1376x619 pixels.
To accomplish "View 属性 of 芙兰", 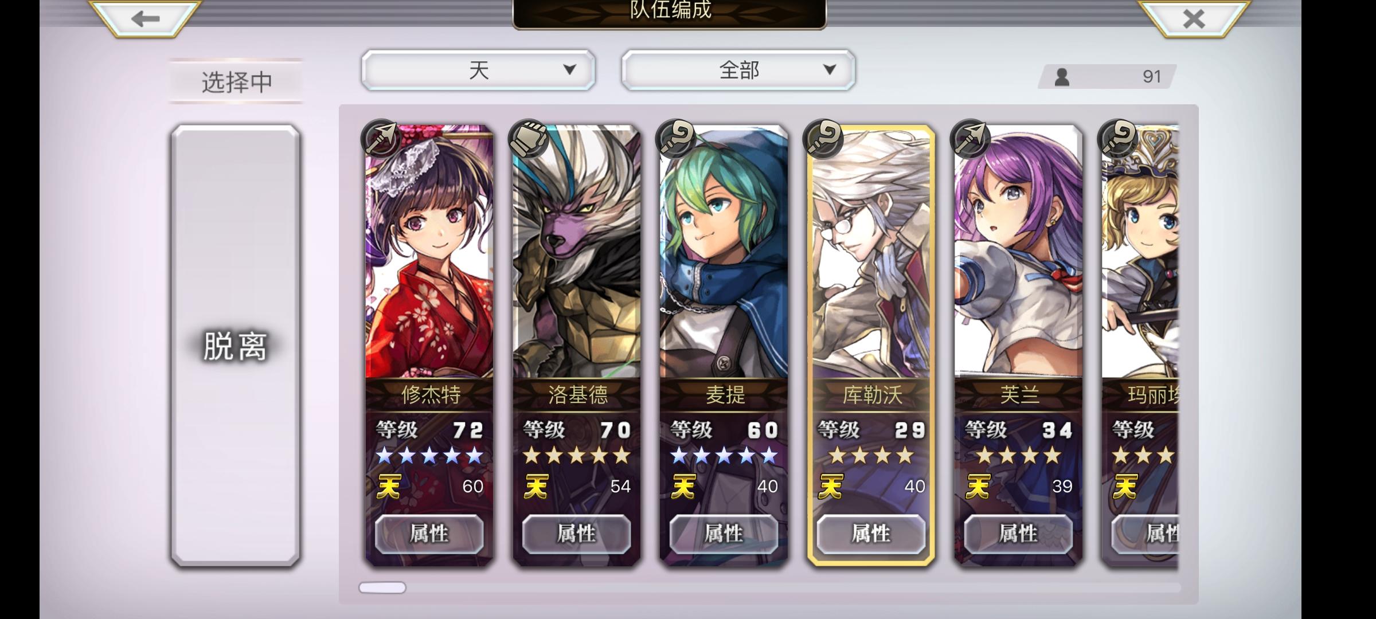I will tap(1018, 534).
